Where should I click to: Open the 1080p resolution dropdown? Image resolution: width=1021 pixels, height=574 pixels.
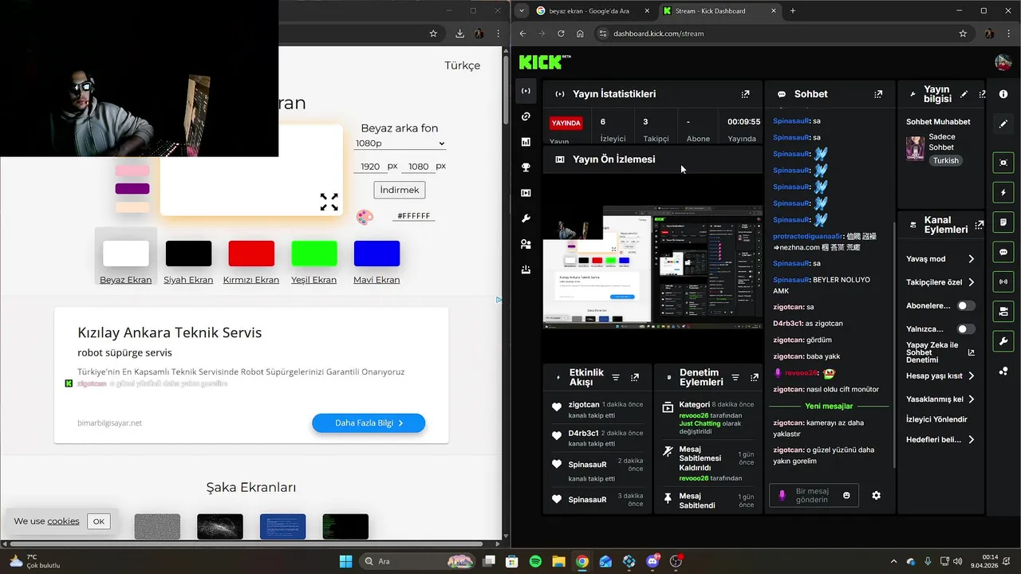click(400, 143)
